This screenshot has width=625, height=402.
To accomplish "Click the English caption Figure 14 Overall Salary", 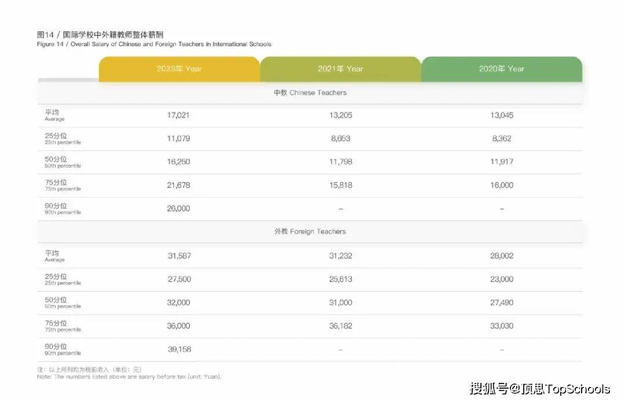I will (x=154, y=44).
